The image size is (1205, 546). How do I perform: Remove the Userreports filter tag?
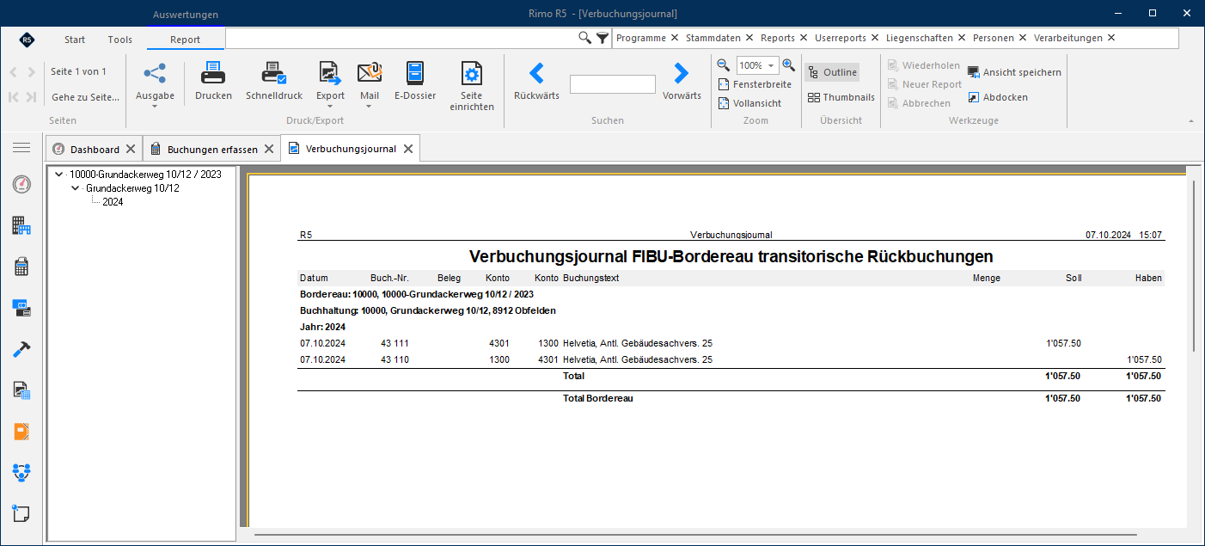pos(875,38)
